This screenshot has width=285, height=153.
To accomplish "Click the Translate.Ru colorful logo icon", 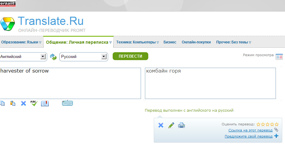I will [x=7, y=24].
